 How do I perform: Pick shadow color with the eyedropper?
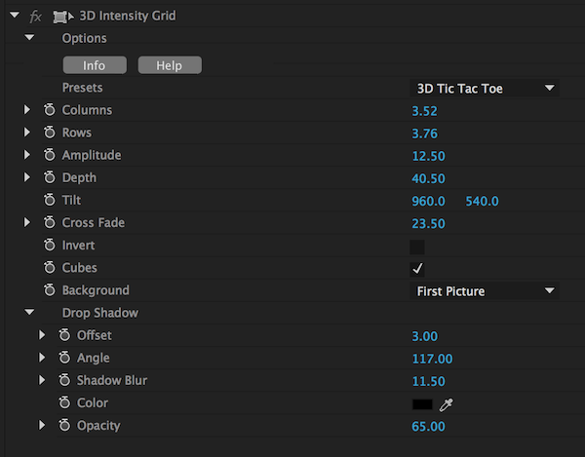[448, 403]
